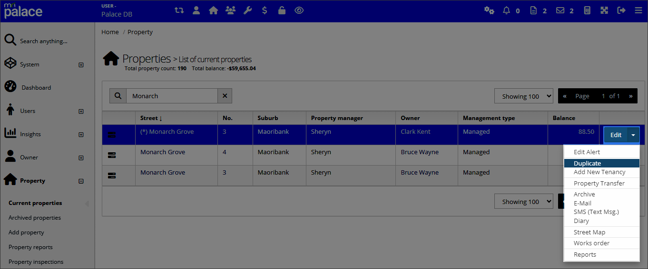Toggle fullscreen with the expand arrows icon

(604, 10)
